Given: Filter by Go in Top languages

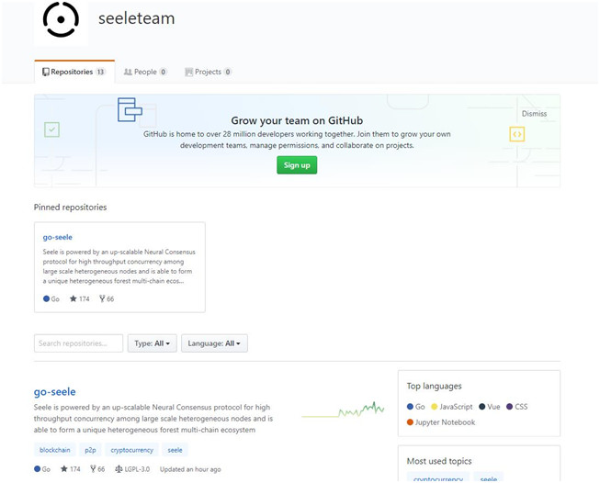Looking at the screenshot, I should [x=416, y=407].
